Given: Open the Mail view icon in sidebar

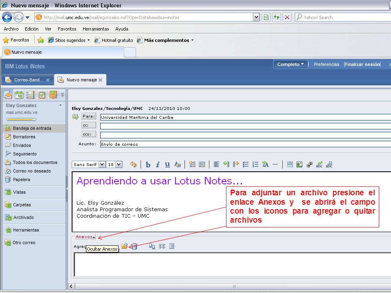Looking at the screenshot, I should tap(8, 95).
